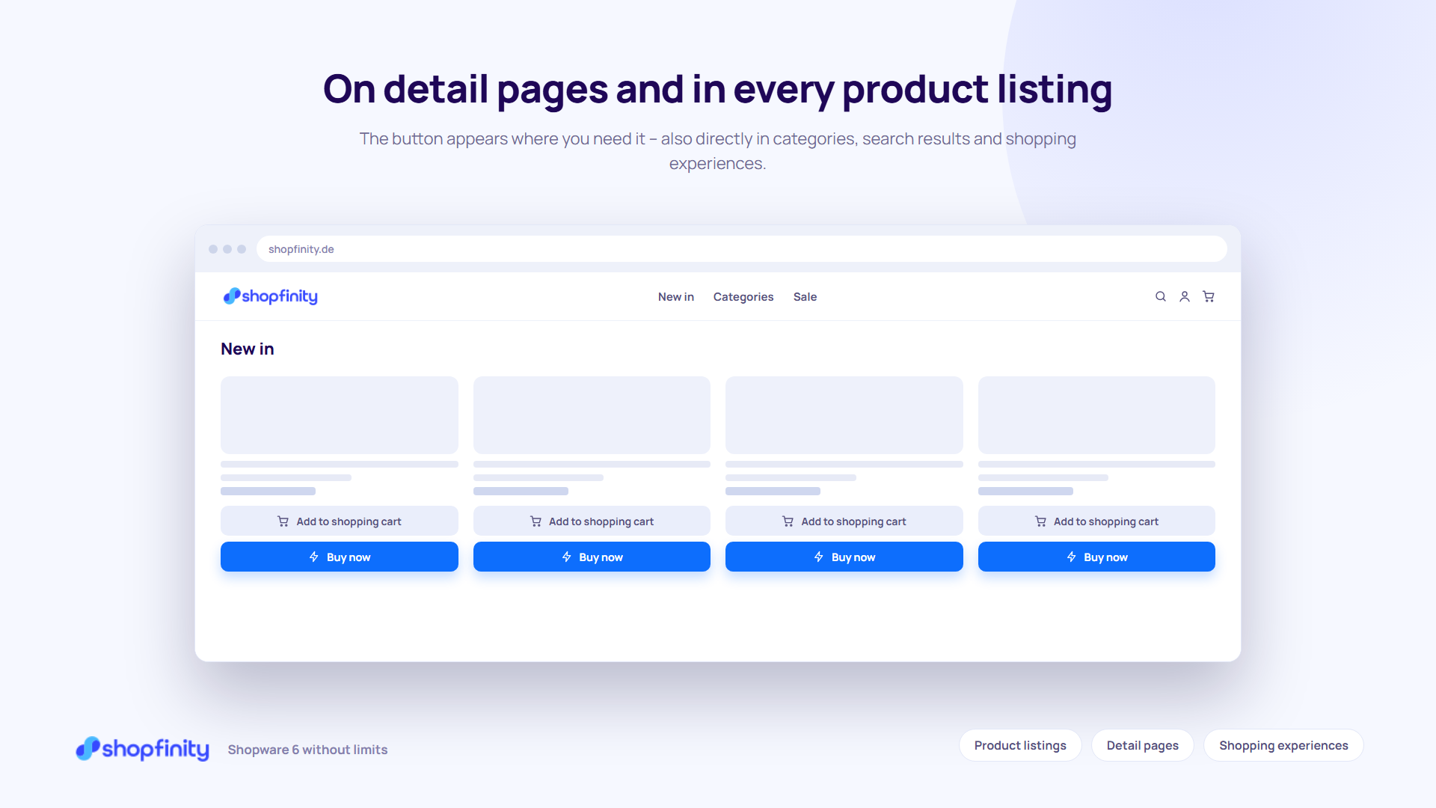The height and width of the screenshot is (808, 1436).
Task: Add third product to shopping cart
Action: [844, 521]
